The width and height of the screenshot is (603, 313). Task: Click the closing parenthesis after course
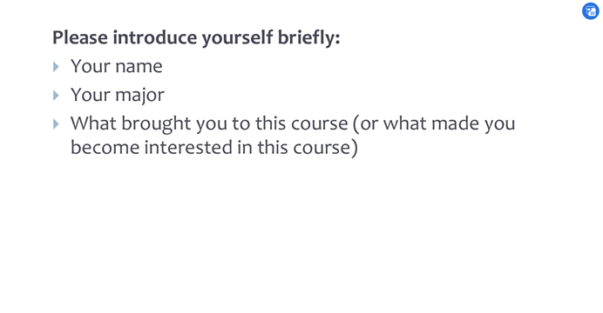point(354,148)
